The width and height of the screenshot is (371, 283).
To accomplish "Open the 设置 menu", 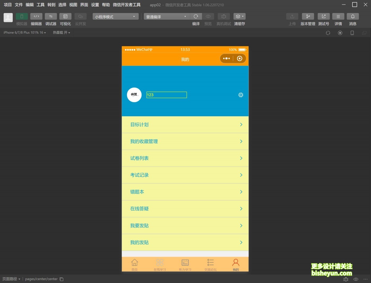I will pyautogui.click(x=95, y=5).
